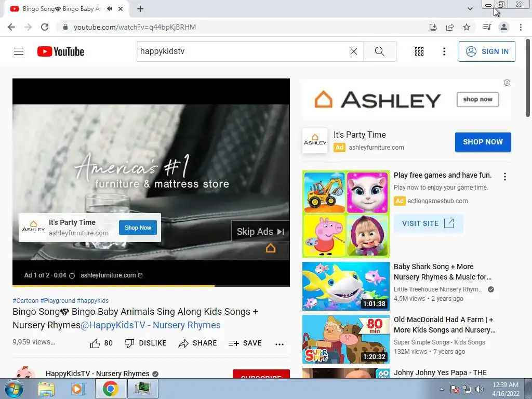
Task: Close the Bingo Song tab
Action: (x=121, y=9)
